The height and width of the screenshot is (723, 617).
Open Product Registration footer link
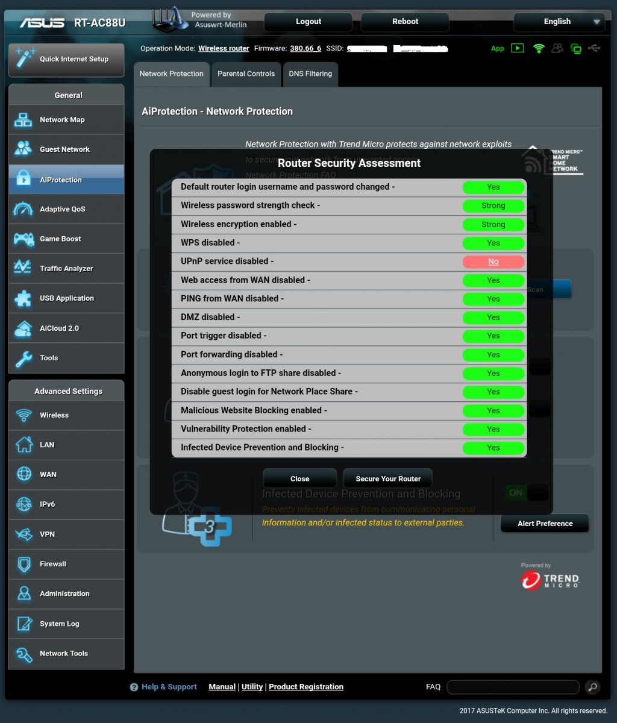[306, 687]
